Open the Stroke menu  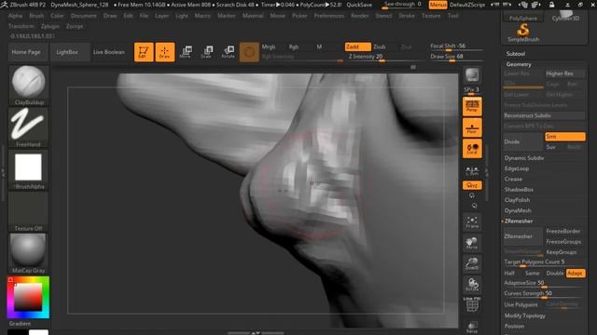407,16
